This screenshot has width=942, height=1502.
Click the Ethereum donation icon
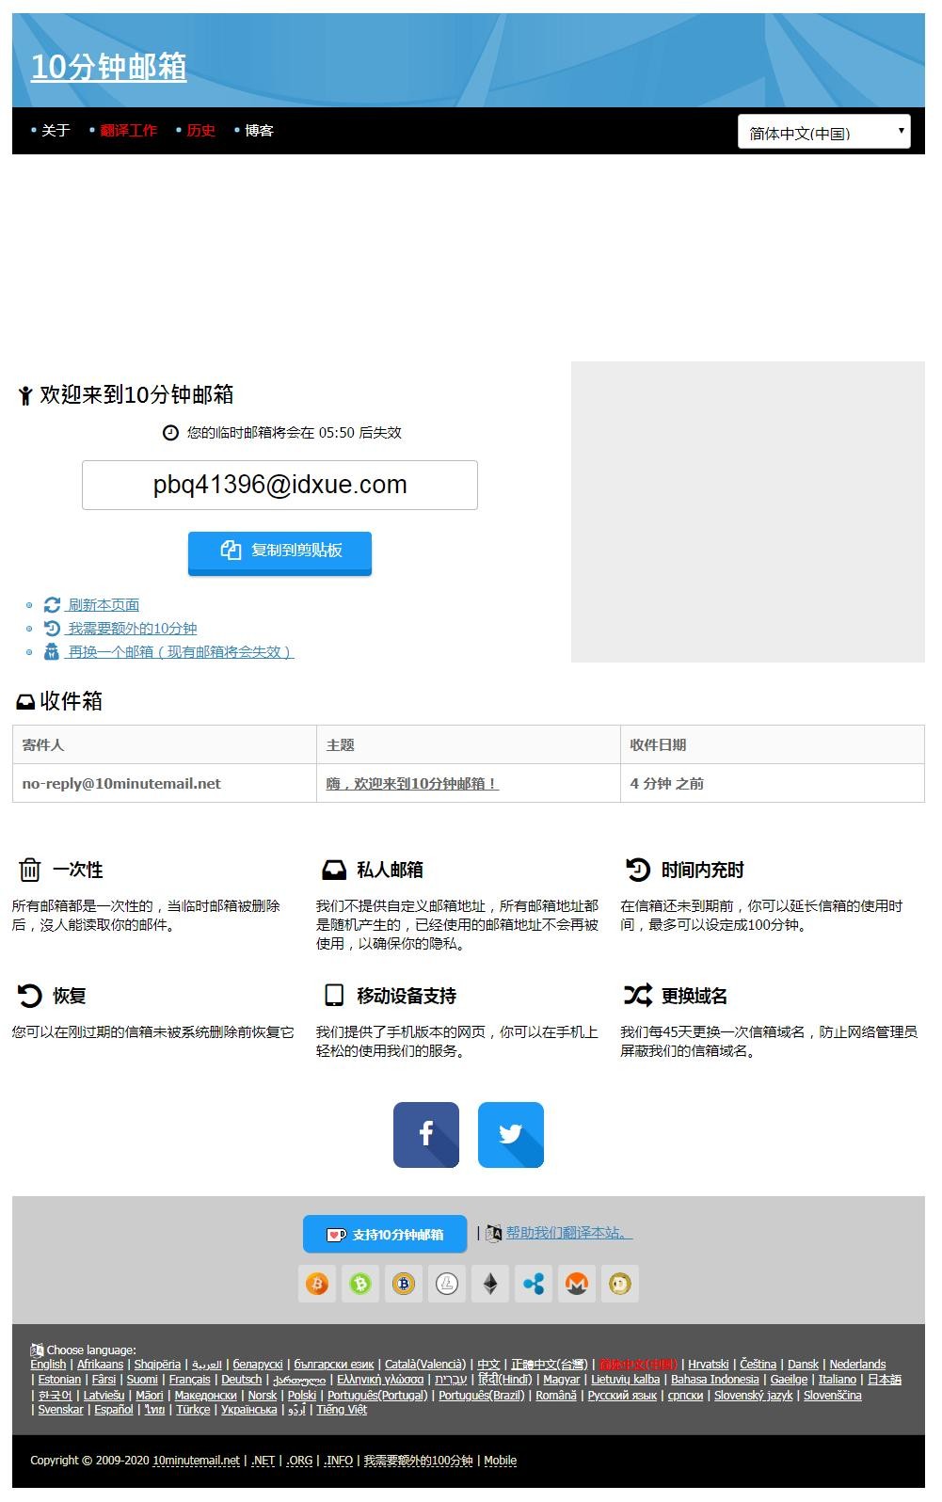point(490,1284)
